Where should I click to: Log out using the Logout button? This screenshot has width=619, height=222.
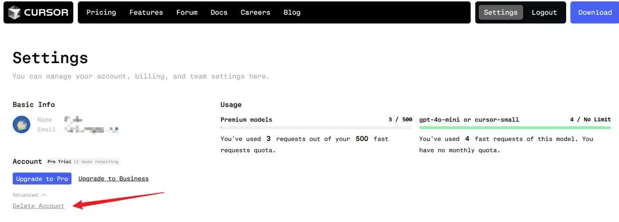pyautogui.click(x=544, y=12)
